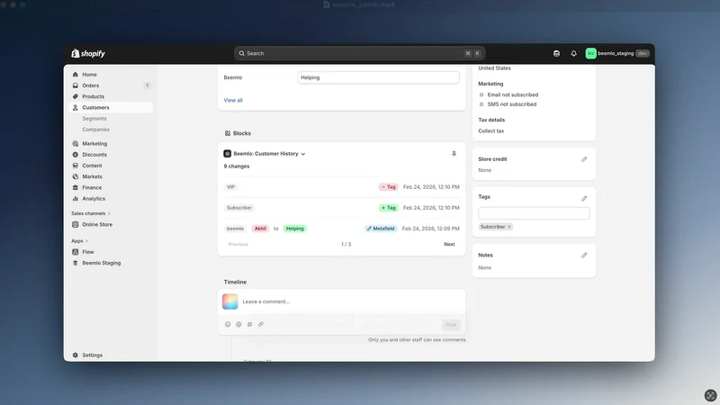Click the Discounts sidebar icon
The image size is (720, 405).
(76, 155)
